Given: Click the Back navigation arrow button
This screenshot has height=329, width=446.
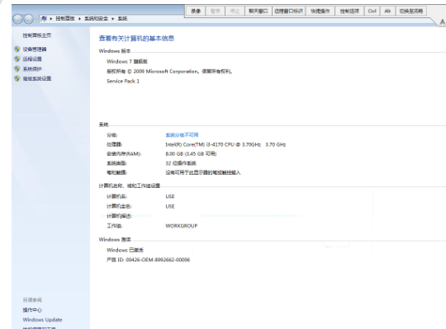Looking at the screenshot, I should pos(17,19).
